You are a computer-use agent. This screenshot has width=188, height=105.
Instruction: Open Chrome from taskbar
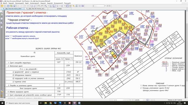point(51,103)
